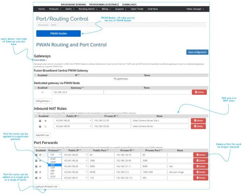This screenshot has width=244, height=196.
Task: Delete the test port range forward
Action: tap(200, 172)
